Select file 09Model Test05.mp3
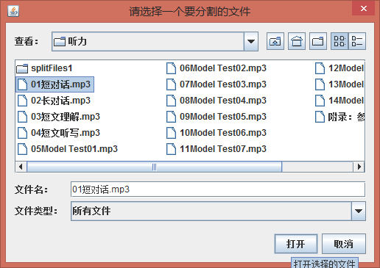Image resolution: width=380 pixels, height=268 pixels. (217, 117)
